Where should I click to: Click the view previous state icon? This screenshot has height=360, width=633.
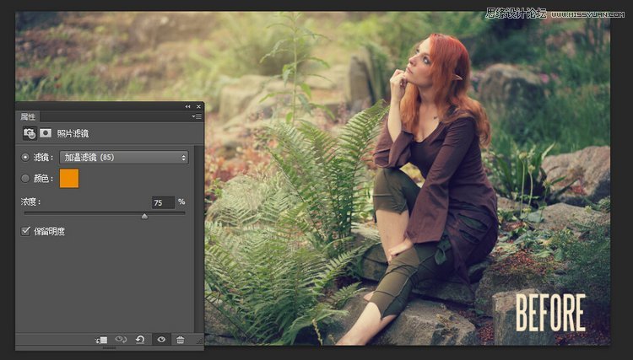121,339
